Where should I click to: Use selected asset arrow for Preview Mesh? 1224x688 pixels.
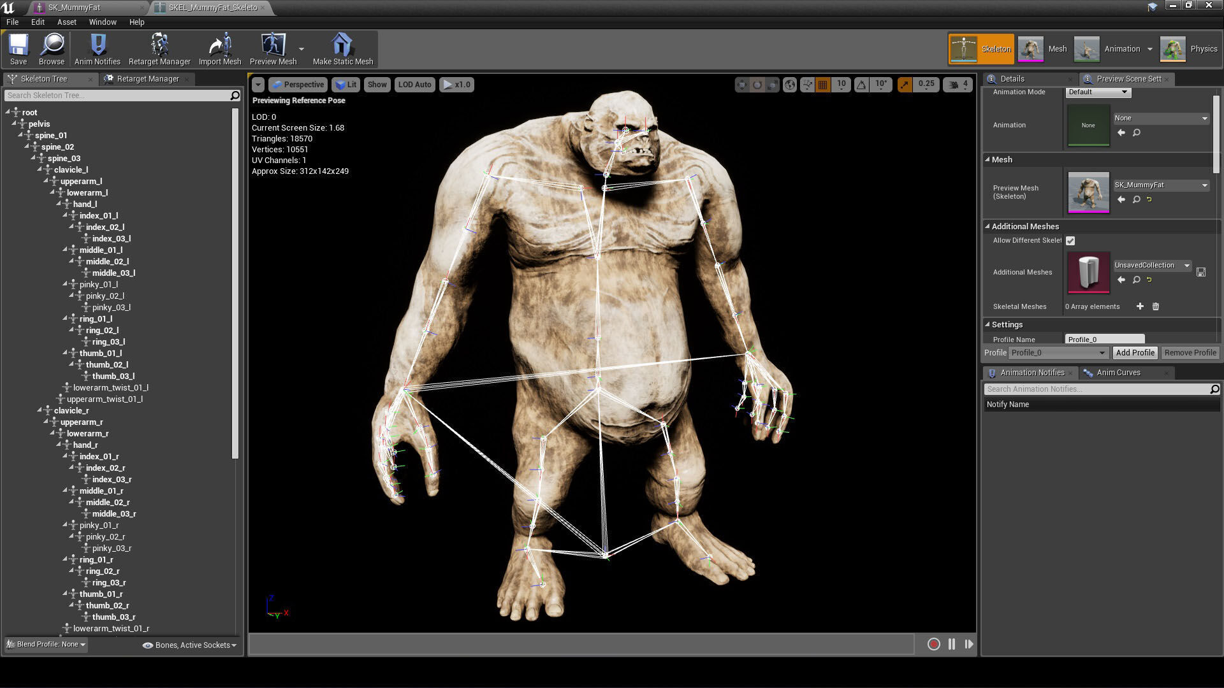[x=1121, y=199]
